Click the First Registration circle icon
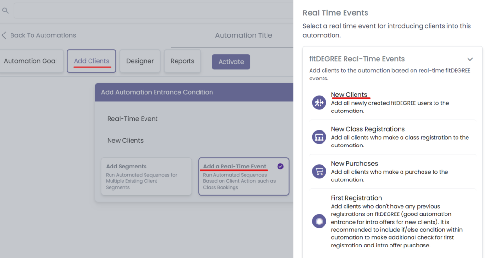Viewport: 490px width, 258px height. 319,221
